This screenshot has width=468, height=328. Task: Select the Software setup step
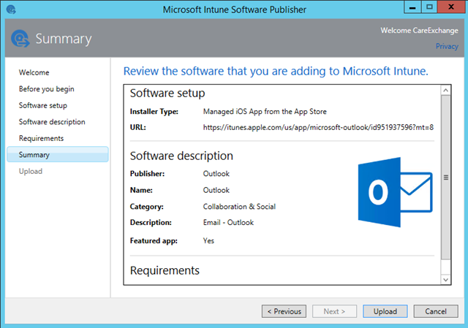tap(43, 105)
